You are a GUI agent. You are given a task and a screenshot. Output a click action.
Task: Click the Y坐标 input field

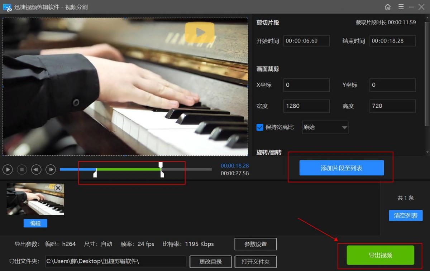click(x=393, y=85)
